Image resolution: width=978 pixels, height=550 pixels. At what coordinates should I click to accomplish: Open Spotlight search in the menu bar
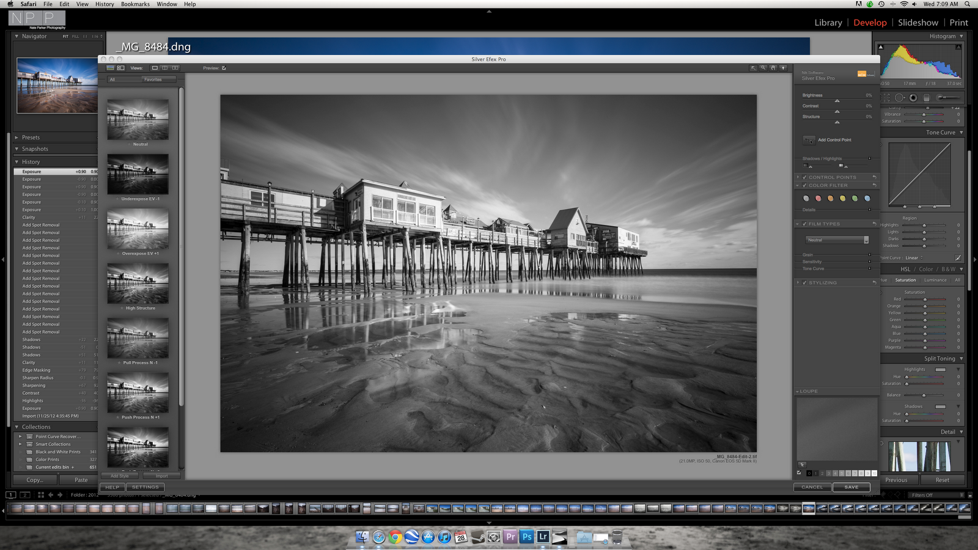point(968,4)
